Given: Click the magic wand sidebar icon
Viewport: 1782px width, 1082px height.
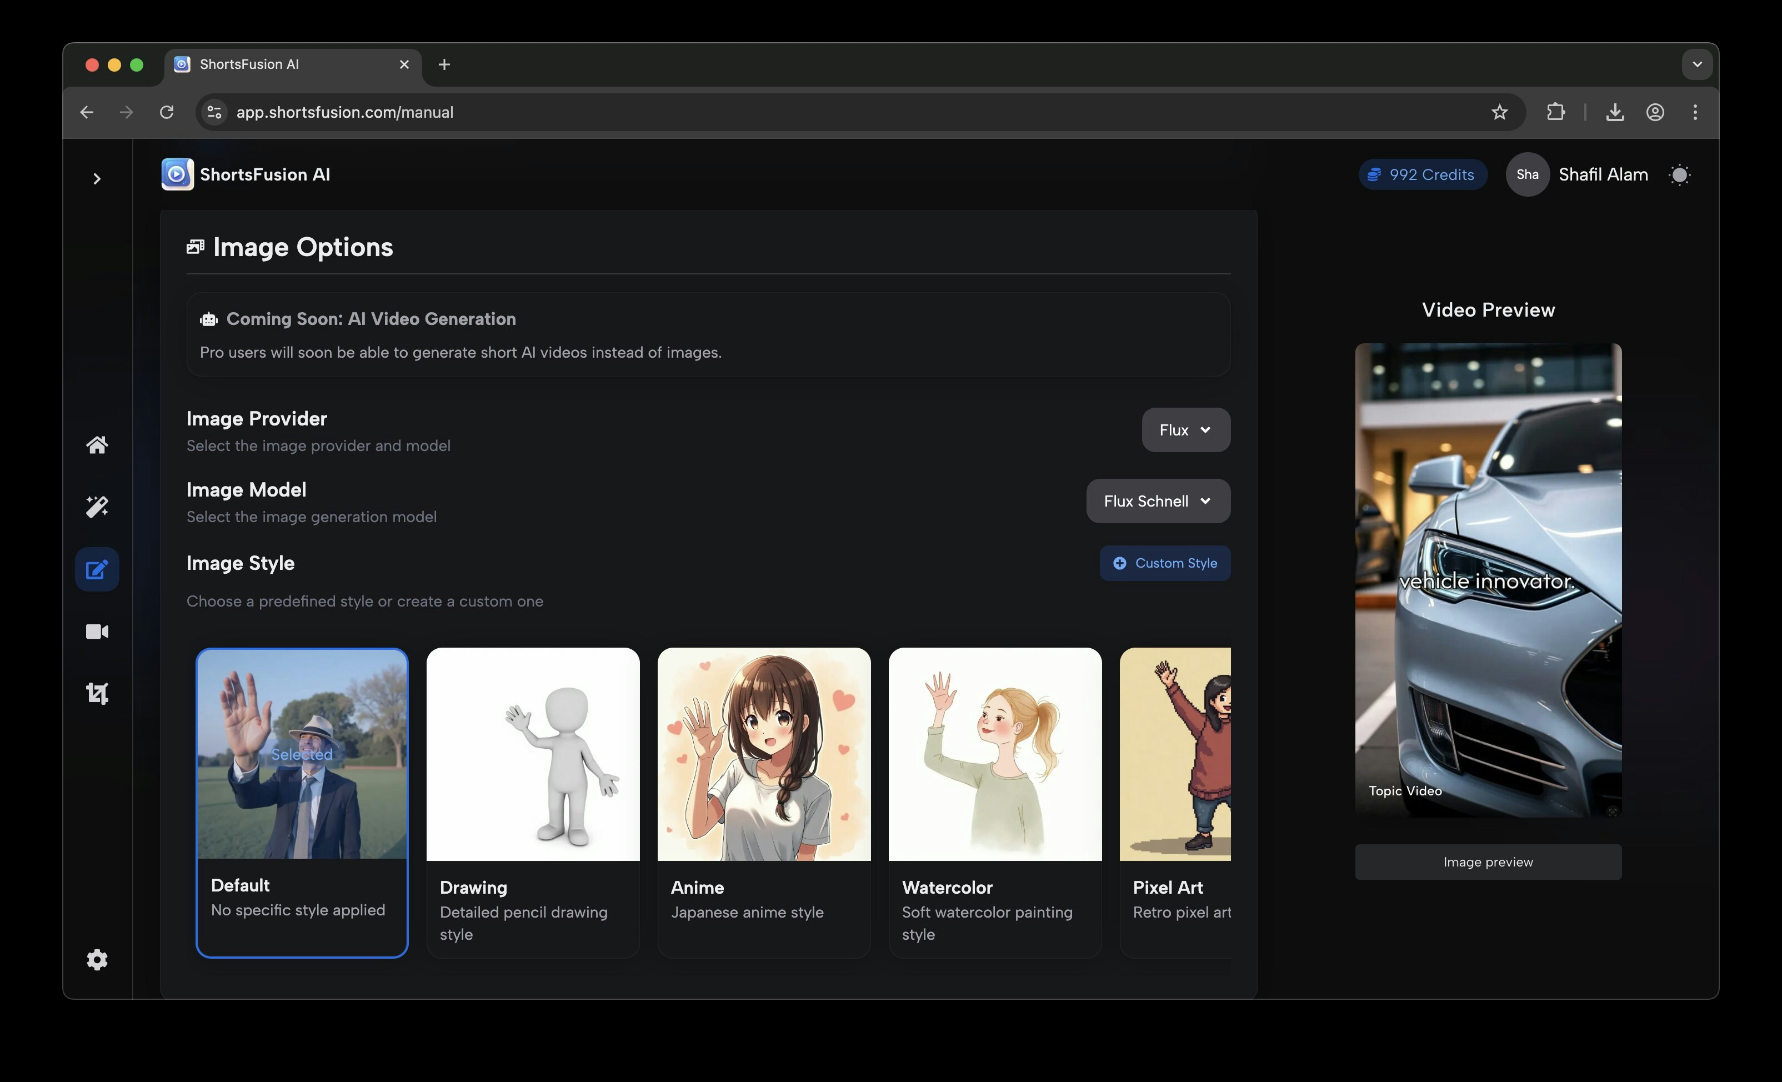Looking at the screenshot, I should tap(97, 507).
